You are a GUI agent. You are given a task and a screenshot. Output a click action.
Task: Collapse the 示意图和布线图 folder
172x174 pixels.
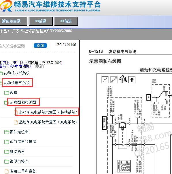23,102
